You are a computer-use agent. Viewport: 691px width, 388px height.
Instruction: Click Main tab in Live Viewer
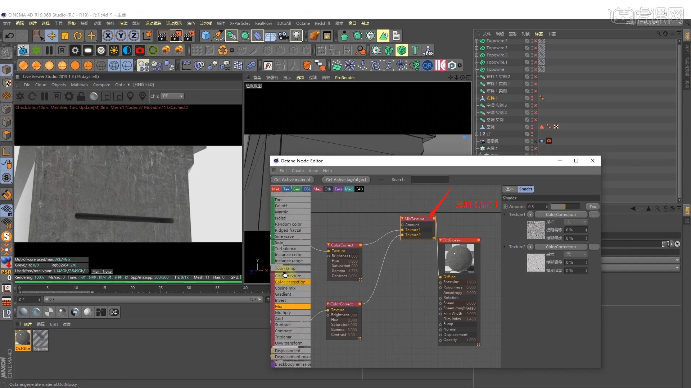(x=96, y=272)
